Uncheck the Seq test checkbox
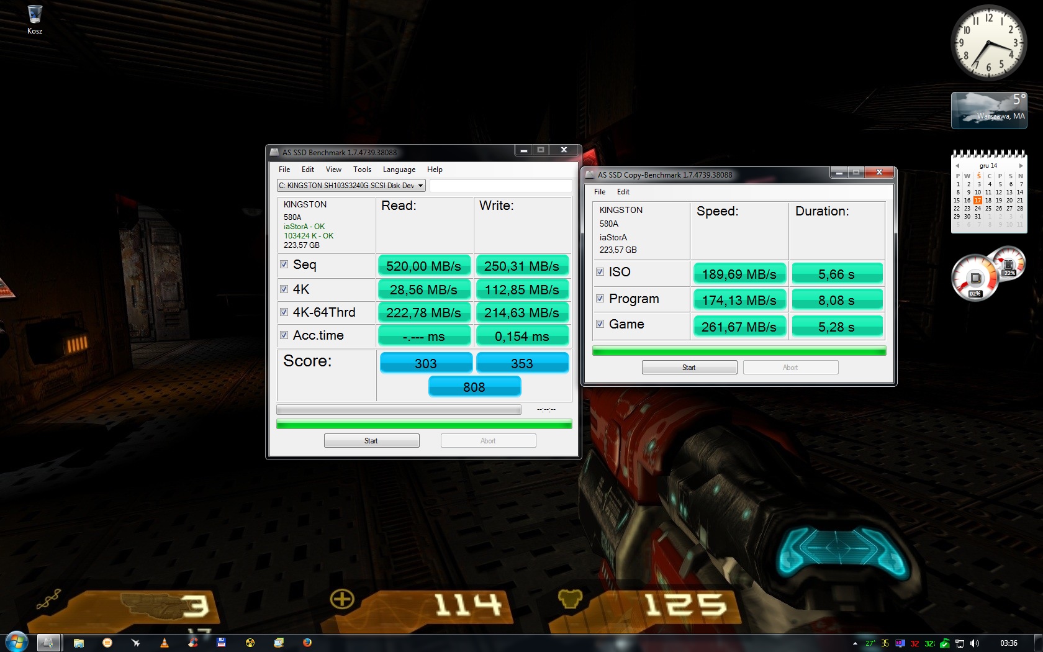 pyautogui.click(x=284, y=264)
